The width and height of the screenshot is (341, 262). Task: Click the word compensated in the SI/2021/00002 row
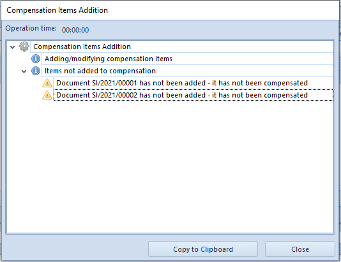[x=285, y=95]
